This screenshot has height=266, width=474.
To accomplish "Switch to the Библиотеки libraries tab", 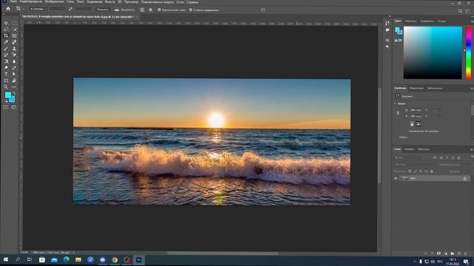I will [x=435, y=88].
